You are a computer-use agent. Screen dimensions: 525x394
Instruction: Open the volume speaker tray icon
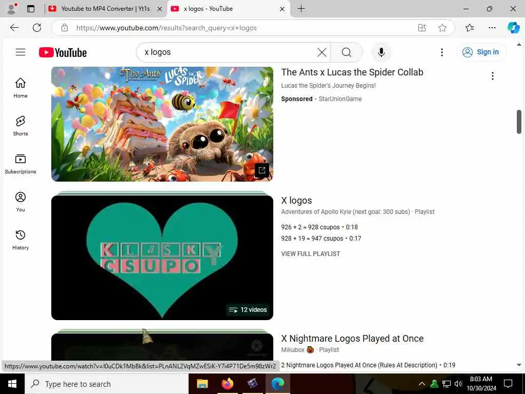click(458, 384)
